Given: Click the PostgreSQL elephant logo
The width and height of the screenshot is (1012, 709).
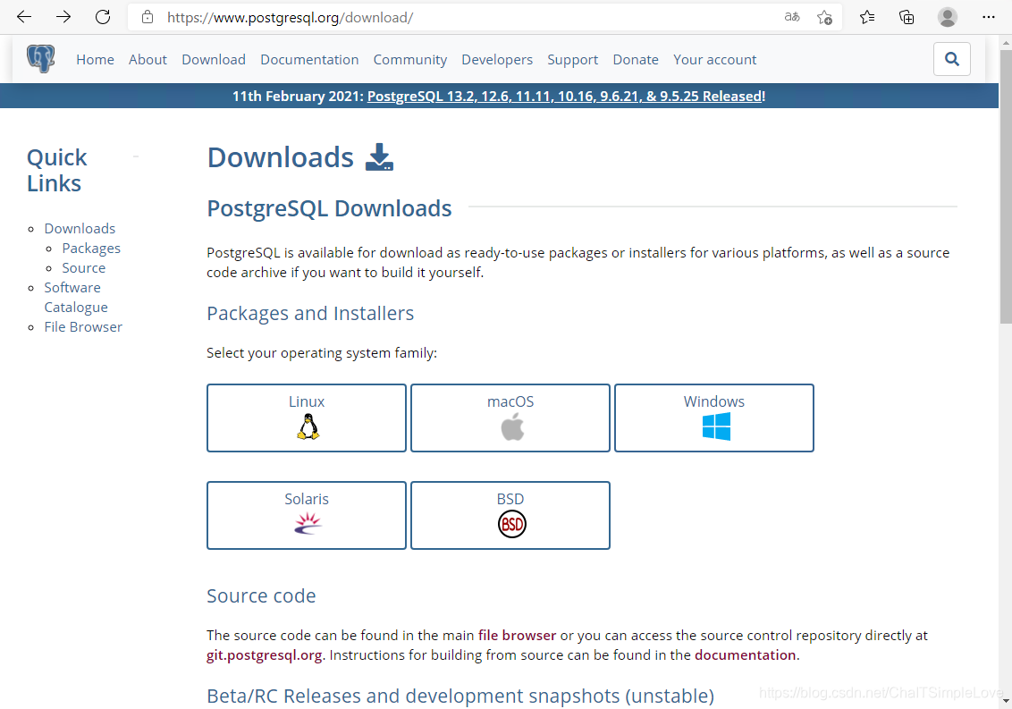Looking at the screenshot, I should pos(40,59).
